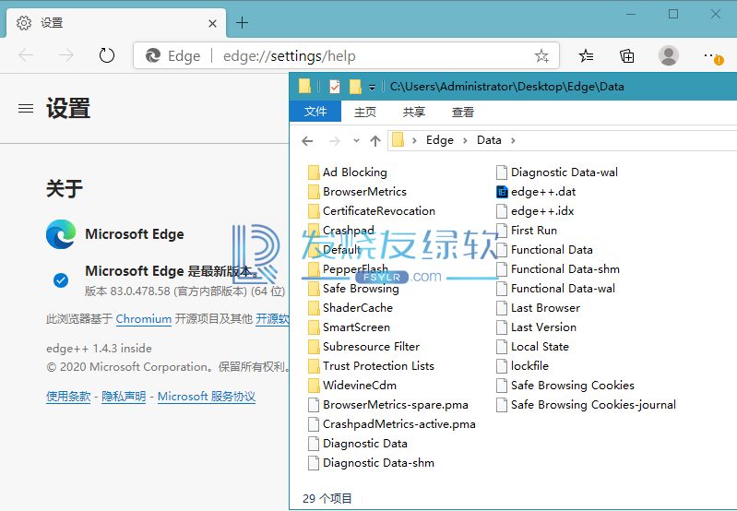Viewport: 737px width, 511px height.
Task: Switch to the 查看 ribbon tab
Action: click(463, 112)
